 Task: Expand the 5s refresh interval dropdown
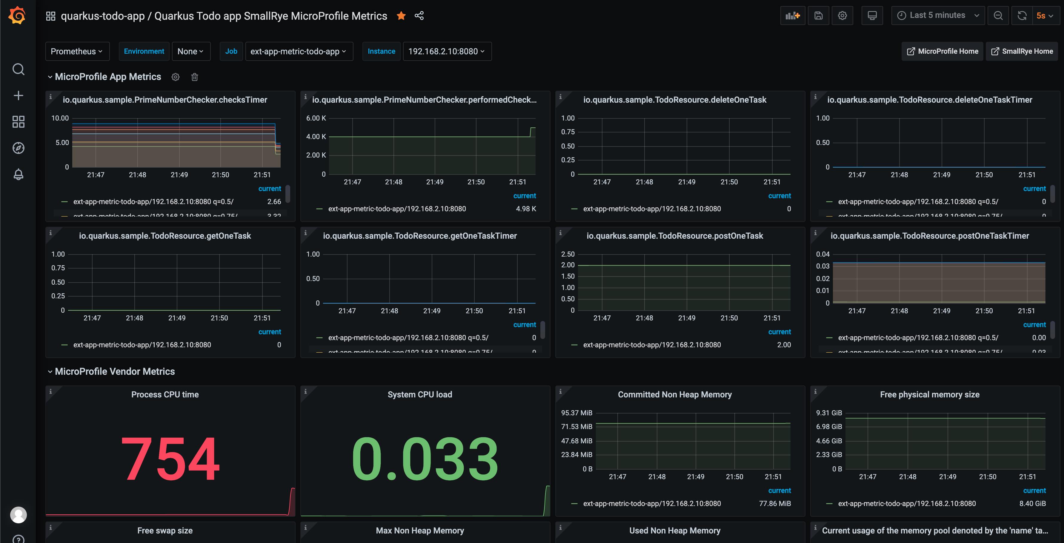(x=1045, y=16)
